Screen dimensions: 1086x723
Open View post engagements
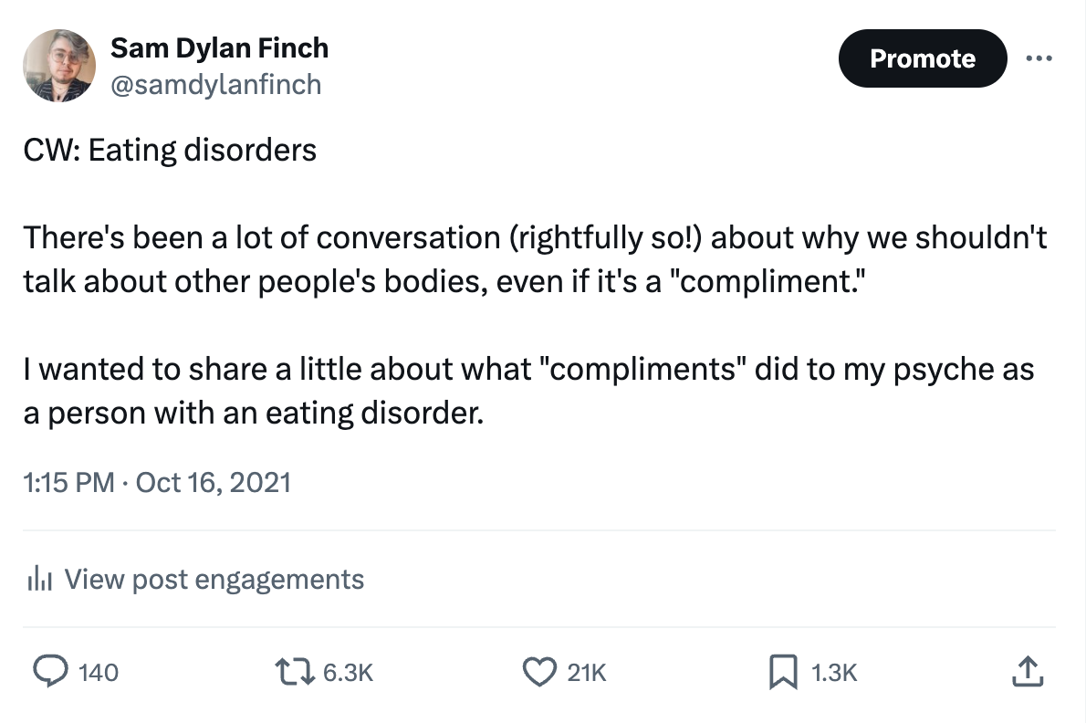[x=214, y=579]
